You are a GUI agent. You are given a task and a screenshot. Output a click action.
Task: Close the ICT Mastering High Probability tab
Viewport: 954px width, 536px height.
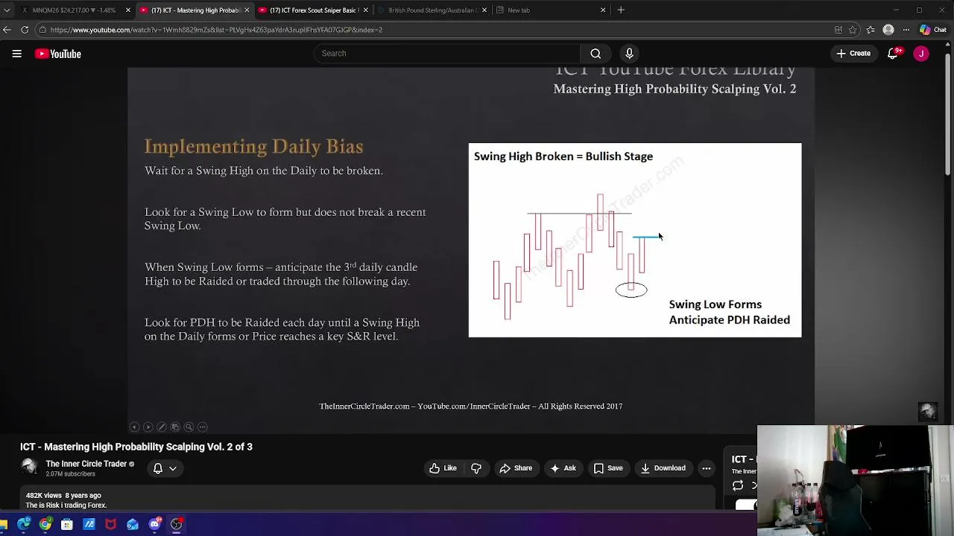[x=247, y=10]
